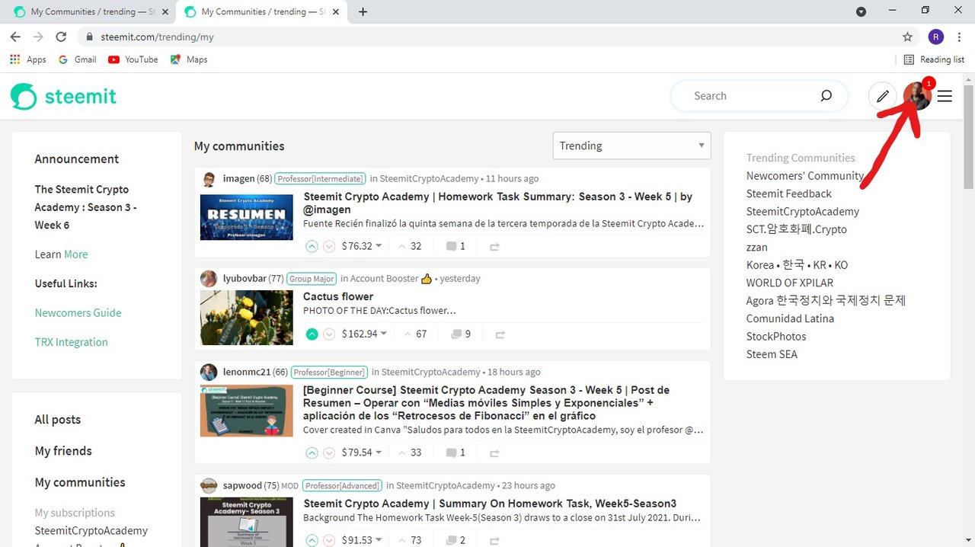Open comments on imagen's summary post
The image size is (975, 547).
point(456,246)
